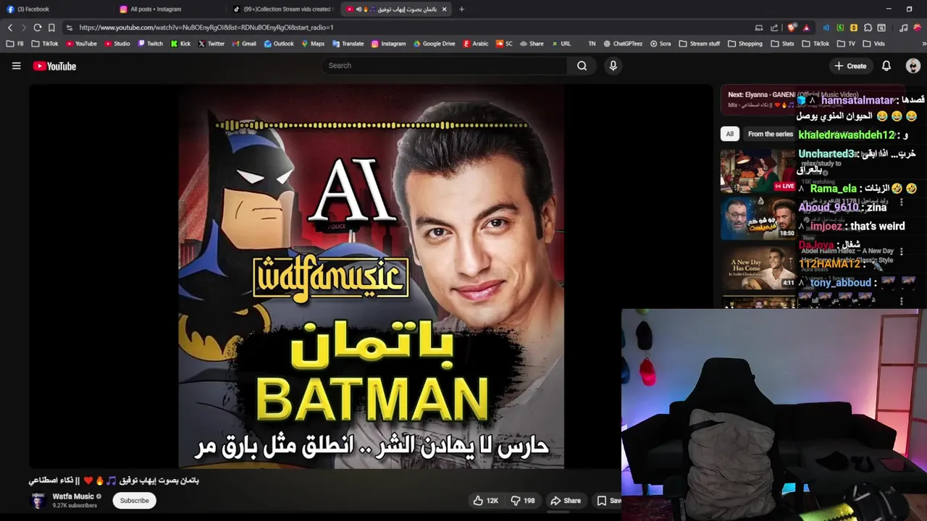Go back in browser history
Image resolution: width=927 pixels, height=521 pixels.
10,27
